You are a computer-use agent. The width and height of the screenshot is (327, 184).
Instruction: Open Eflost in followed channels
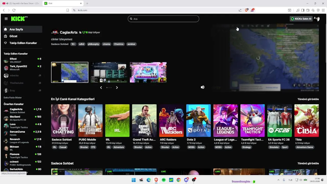click(x=22, y=60)
